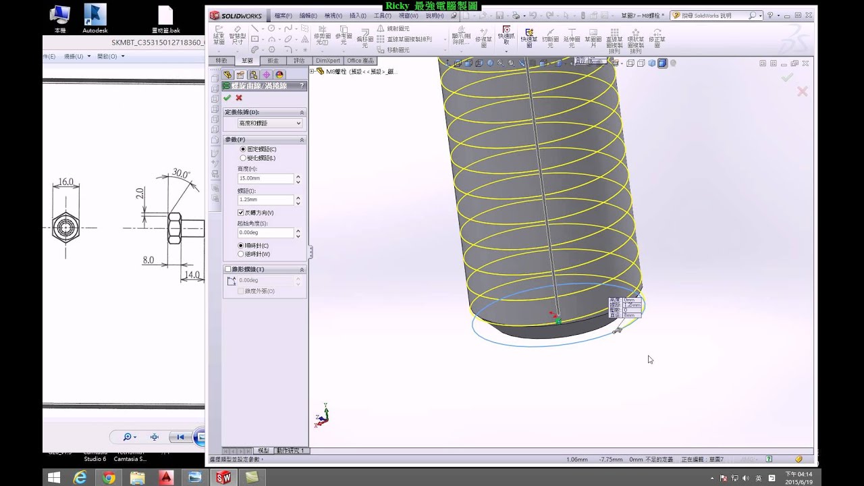Click the Start Angle 0.00deg field
864x486 pixels.
pyautogui.click(x=265, y=233)
